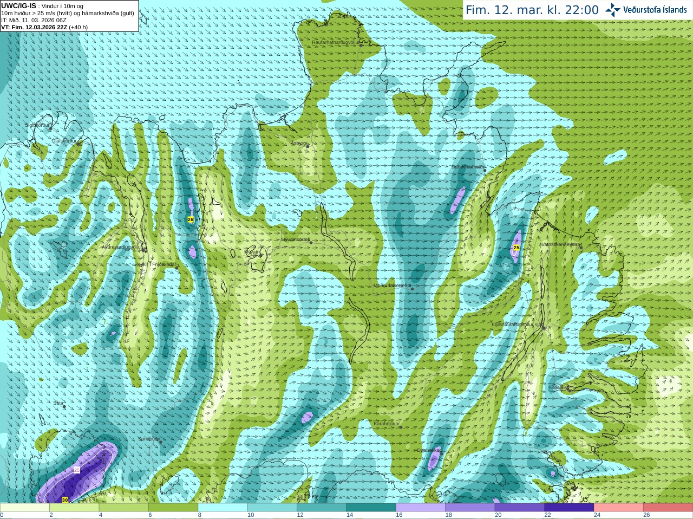Select the Raufarhafnarflugvöllur station marker
Screen dimensions: 693x519
pos(362,45)
